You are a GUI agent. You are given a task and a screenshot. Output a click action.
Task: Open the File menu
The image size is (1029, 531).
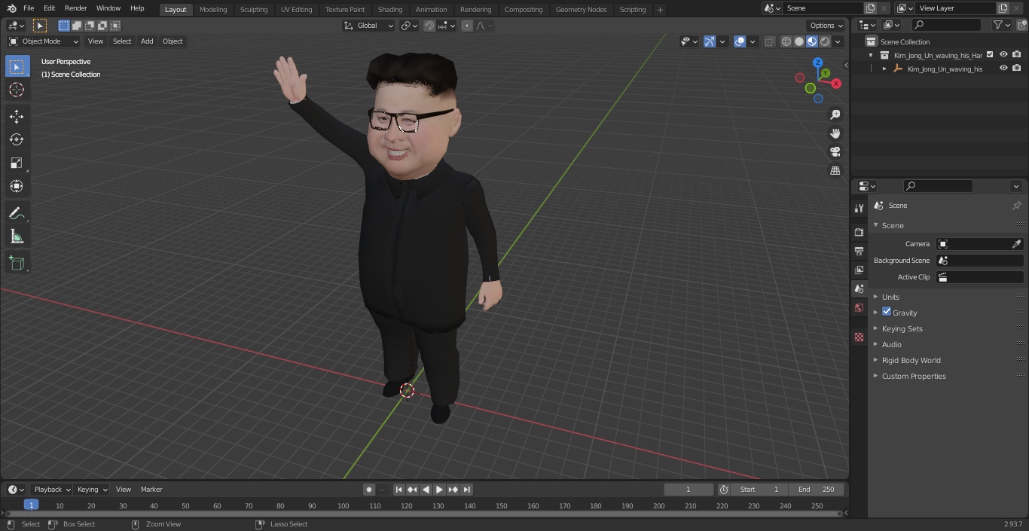pos(29,8)
